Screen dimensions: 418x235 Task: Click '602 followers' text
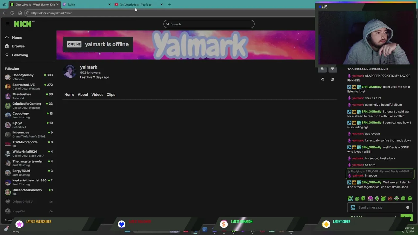pos(90,73)
